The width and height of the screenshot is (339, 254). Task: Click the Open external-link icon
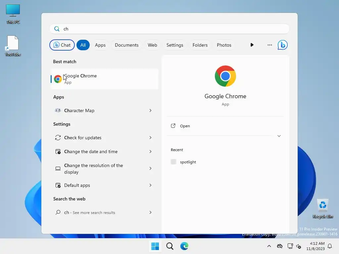tap(173, 126)
